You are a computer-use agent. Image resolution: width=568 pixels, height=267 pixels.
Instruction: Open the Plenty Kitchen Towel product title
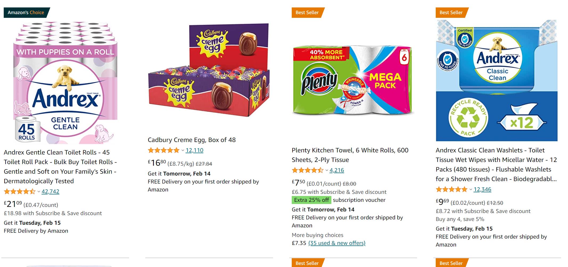point(350,155)
